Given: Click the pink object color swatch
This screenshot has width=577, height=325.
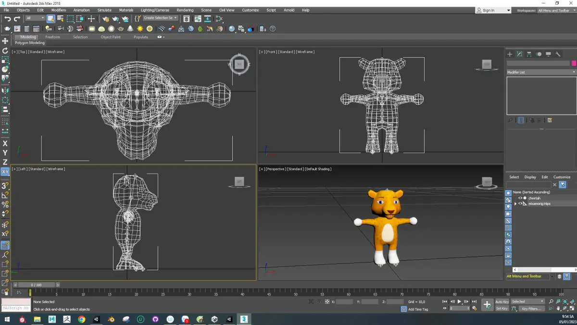Looking at the screenshot, I should [x=574, y=63].
